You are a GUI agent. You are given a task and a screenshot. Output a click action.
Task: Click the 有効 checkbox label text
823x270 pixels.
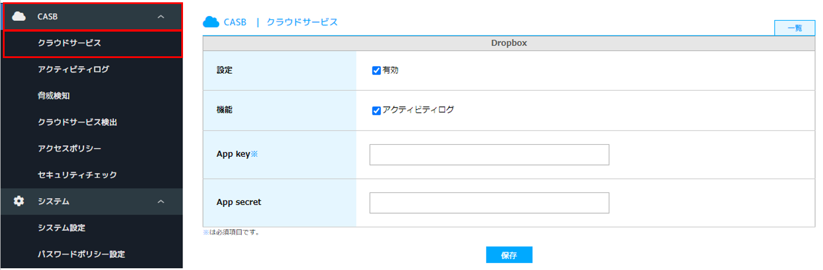tap(391, 70)
